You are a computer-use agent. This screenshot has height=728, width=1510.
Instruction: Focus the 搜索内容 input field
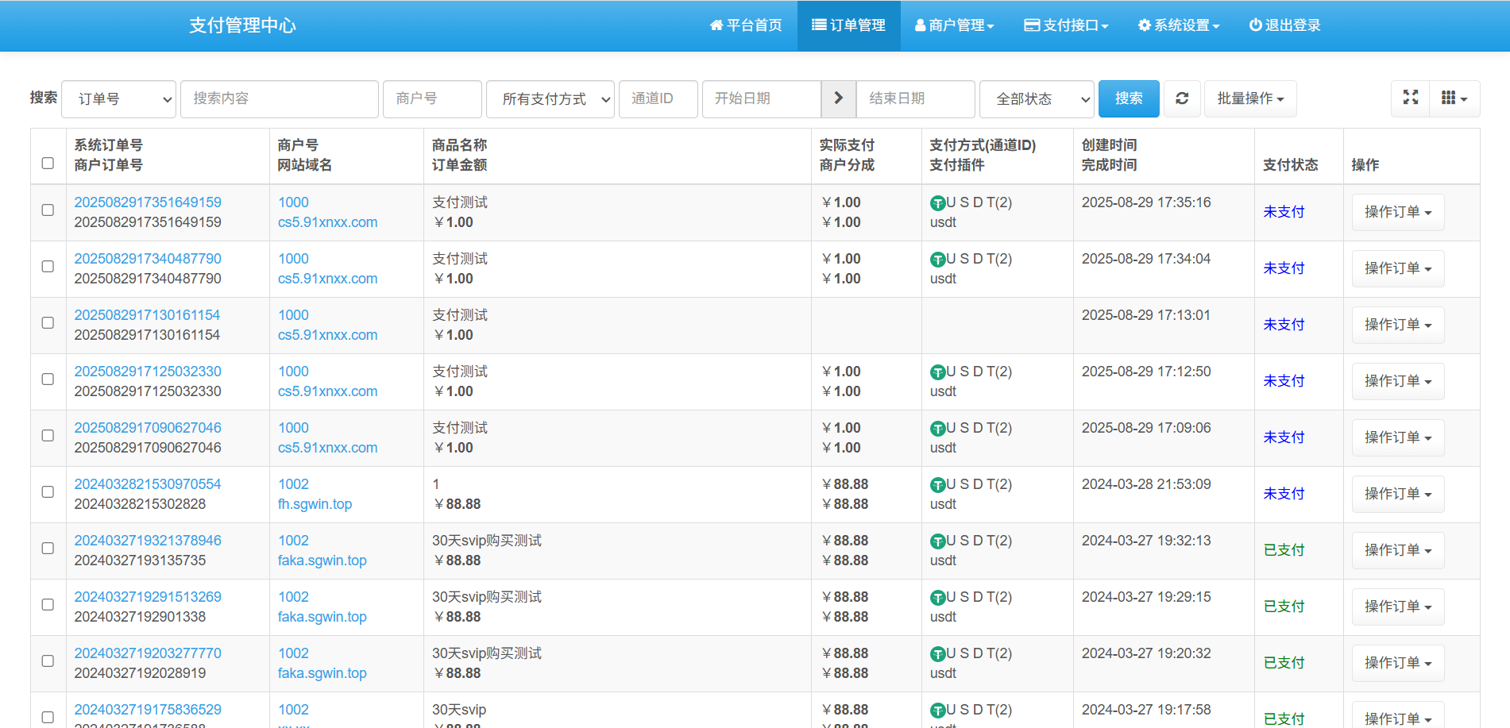[280, 99]
